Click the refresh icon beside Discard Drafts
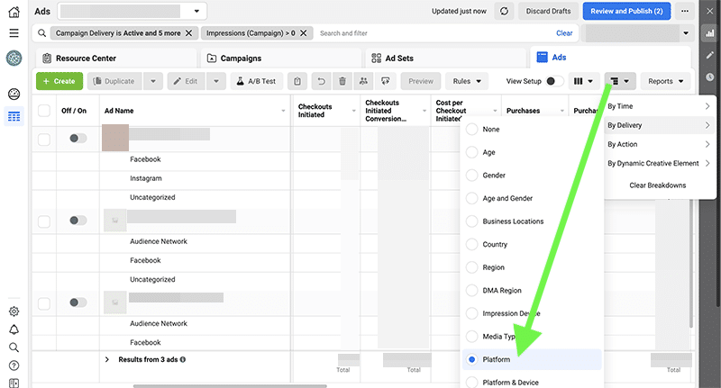 505,12
